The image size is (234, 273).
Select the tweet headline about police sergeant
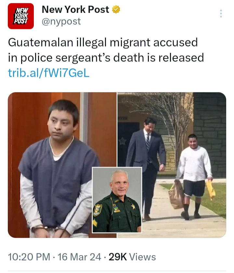106,50
